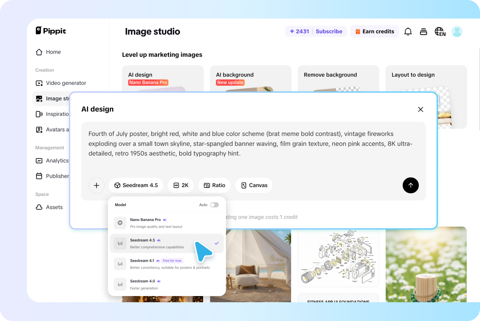Click the Subscribe link
The image size is (480, 321).
click(x=329, y=31)
